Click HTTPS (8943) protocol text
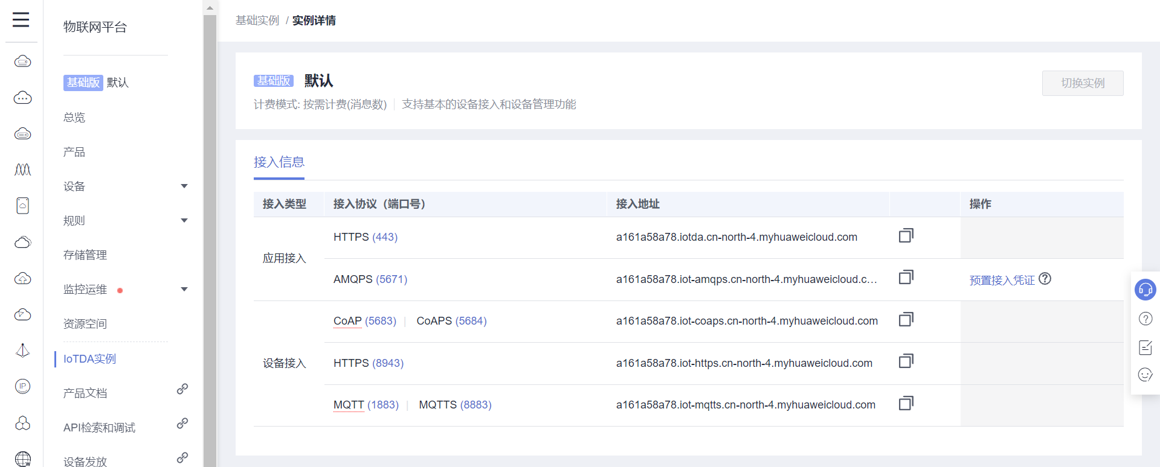Image resolution: width=1160 pixels, height=467 pixels. (369, 363)
